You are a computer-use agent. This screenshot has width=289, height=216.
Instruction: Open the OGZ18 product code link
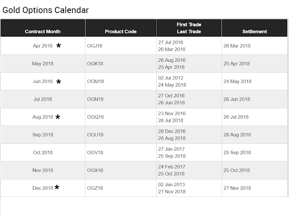95,188
